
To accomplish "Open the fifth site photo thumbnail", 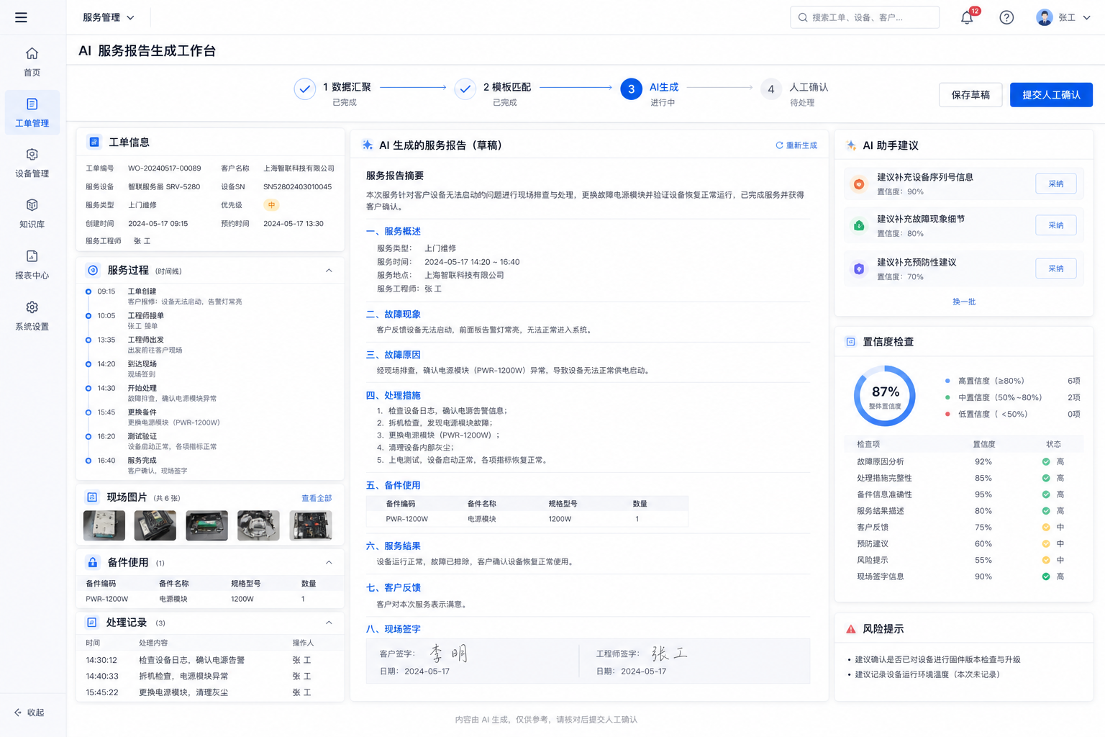I will point(310,525).
